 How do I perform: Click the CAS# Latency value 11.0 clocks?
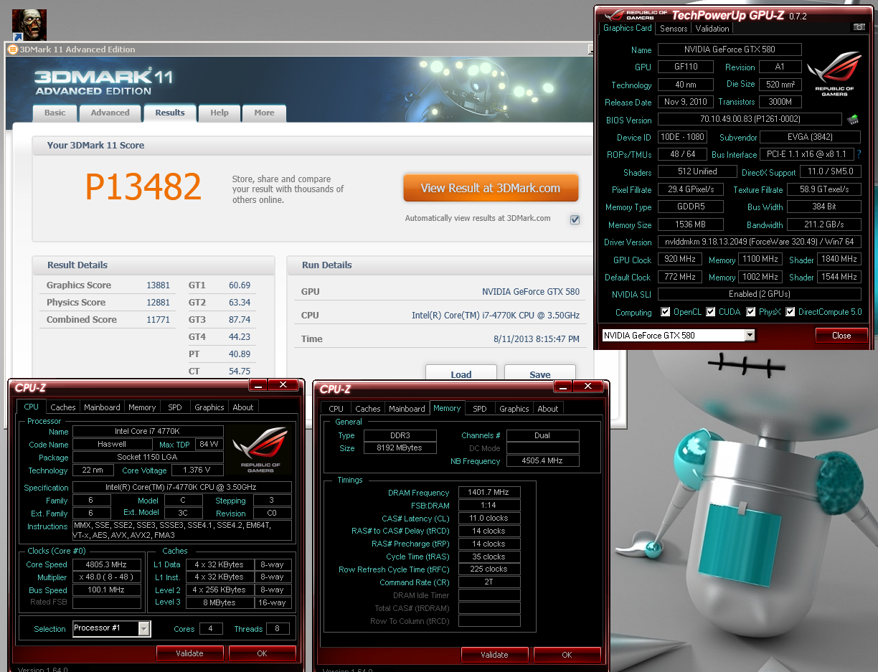489,518
